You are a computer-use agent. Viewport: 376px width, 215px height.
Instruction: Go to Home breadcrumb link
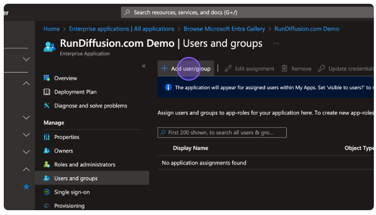[52, 29]
